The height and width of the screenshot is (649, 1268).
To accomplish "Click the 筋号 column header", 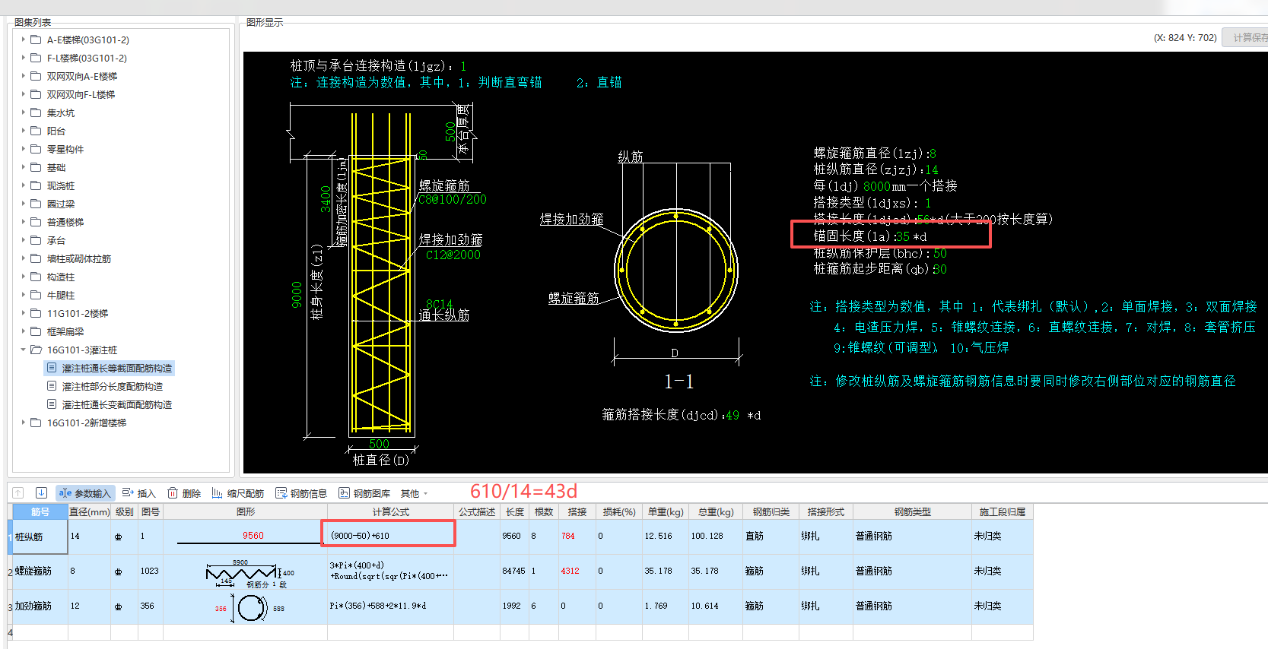I will (x=40, y=511).
